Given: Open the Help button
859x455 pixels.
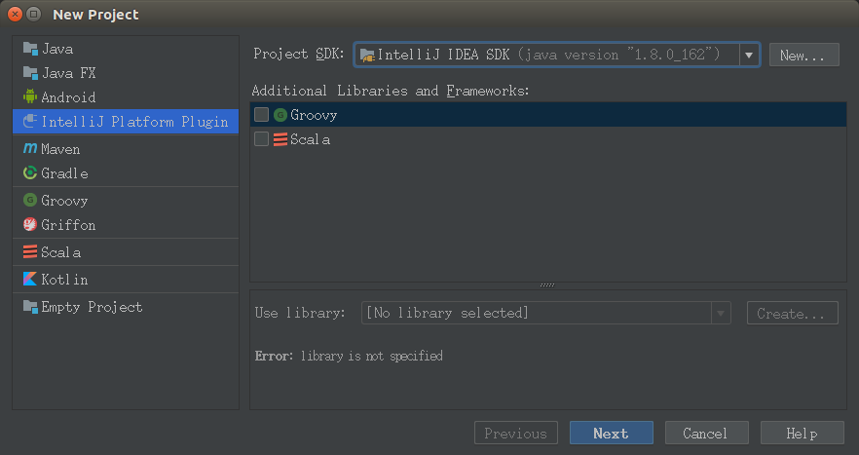Looking at the screenshot, I should pos(803,433).
